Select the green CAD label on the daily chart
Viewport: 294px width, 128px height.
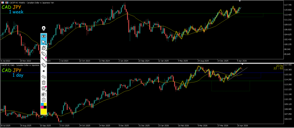tap(6, 71)
